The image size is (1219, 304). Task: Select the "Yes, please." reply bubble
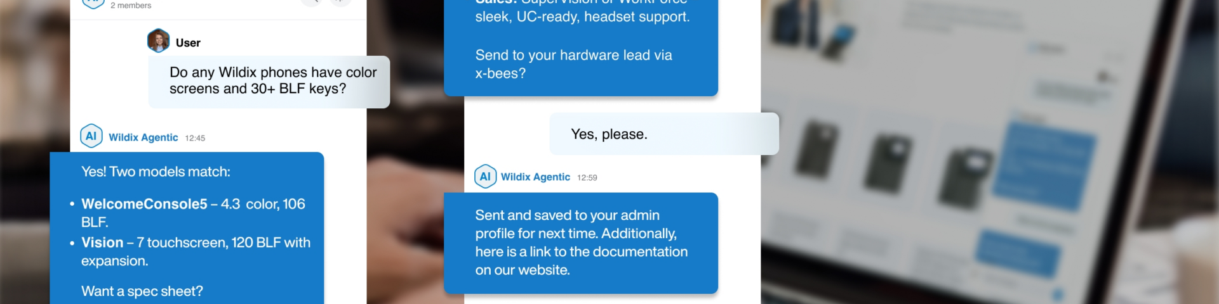click(663, 134)
